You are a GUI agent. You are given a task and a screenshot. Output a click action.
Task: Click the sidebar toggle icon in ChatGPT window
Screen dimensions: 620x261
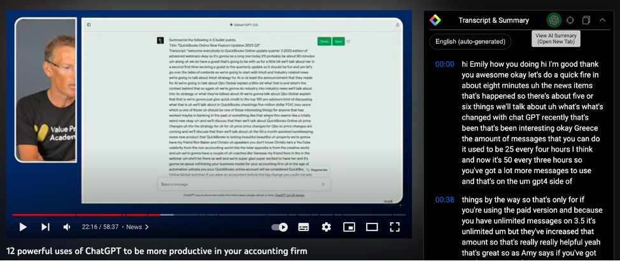[x=89, y=25]
